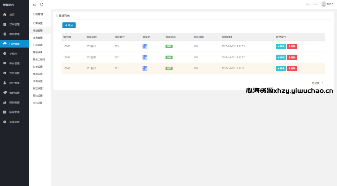The height and width of the screenshot is (186, 337).
Task: Navigate to 营销管理 in sidebar
Action: pyautogui.click(x=14, y=93)
